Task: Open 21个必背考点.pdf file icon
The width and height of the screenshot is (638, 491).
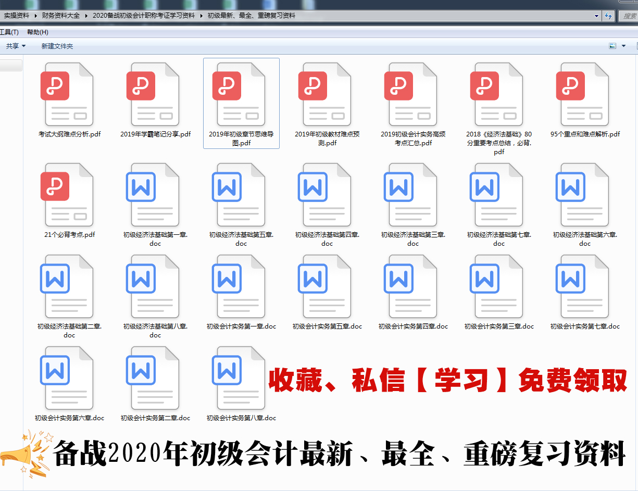Action: 68,194
